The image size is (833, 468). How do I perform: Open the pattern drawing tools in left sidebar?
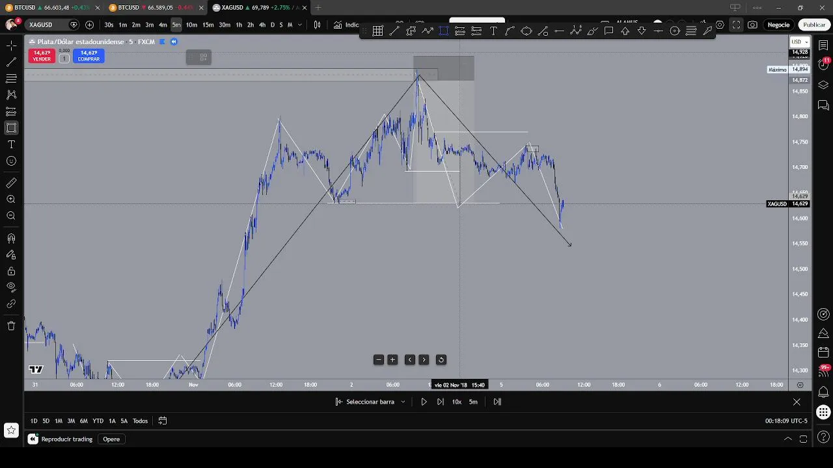(11, 95)
